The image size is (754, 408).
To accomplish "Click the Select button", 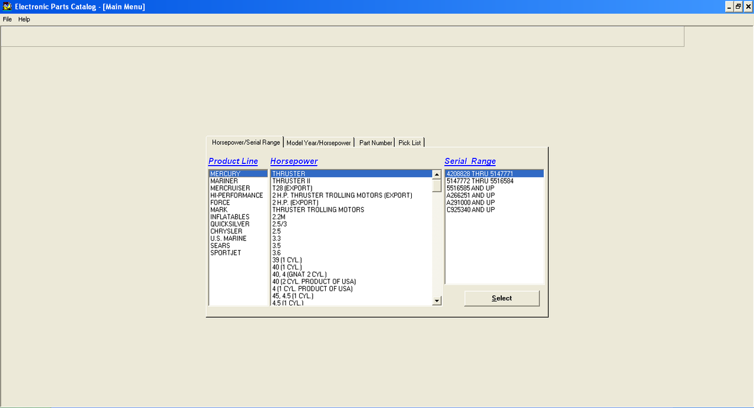I will click(x=502, y=298).
